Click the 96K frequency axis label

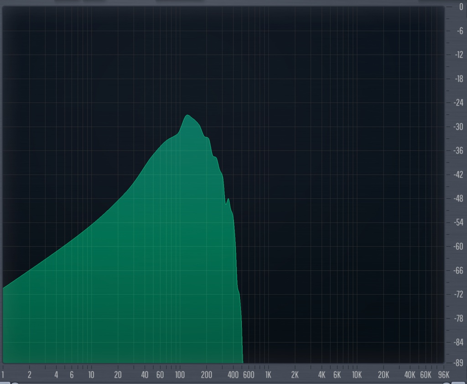click(x=444, y=375)
